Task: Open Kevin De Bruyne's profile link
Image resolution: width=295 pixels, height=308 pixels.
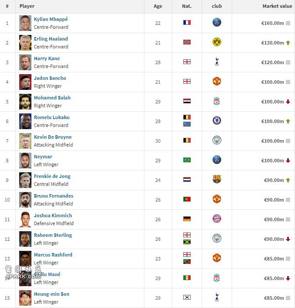Action: click(53, 137)
